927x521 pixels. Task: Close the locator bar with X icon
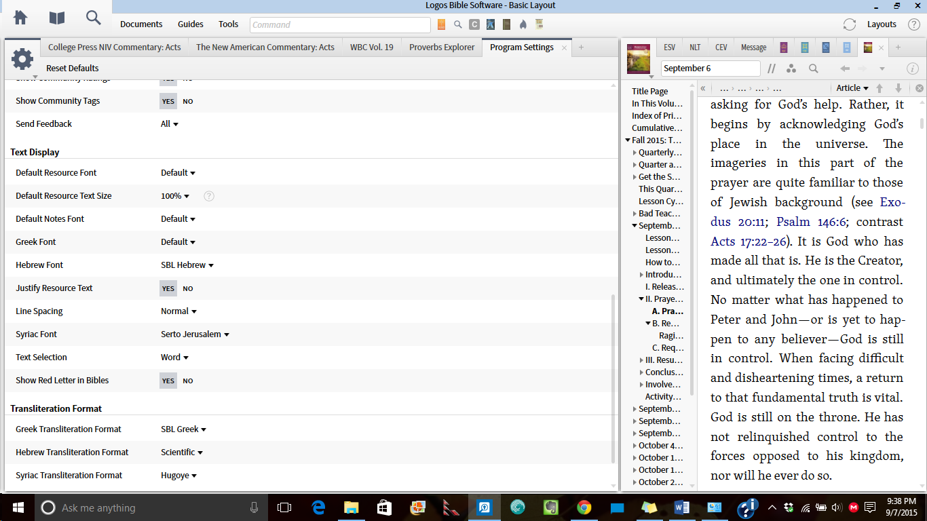pos(919,88)
